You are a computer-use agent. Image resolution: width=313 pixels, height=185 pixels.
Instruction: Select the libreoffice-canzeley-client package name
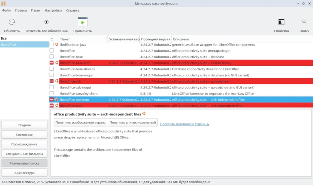(79, 94)
